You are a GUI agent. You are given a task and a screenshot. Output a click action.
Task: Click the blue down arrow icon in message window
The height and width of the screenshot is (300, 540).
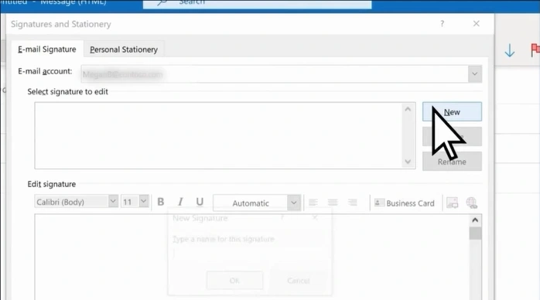pyautogui.click(x=510, y=50)
